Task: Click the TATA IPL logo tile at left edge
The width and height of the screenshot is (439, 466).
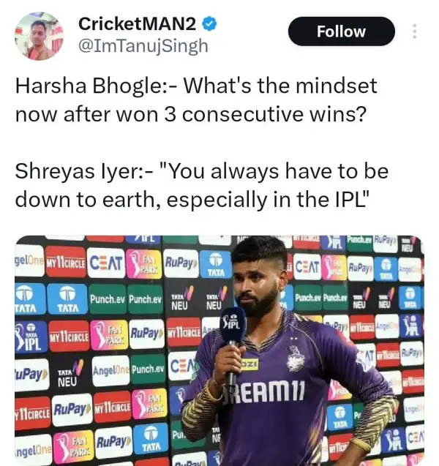Action: [x=31, y=337]
